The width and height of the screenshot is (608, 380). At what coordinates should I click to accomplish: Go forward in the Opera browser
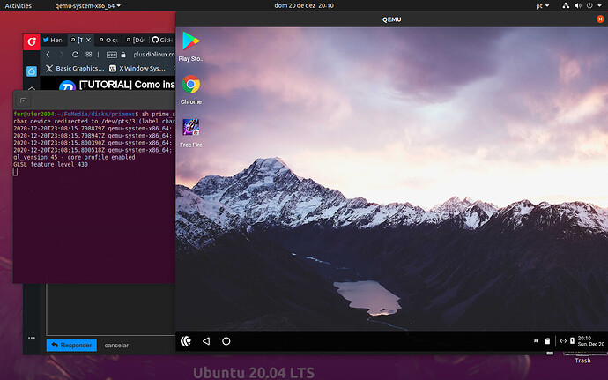pyautogui.click(x=62, y=55)
